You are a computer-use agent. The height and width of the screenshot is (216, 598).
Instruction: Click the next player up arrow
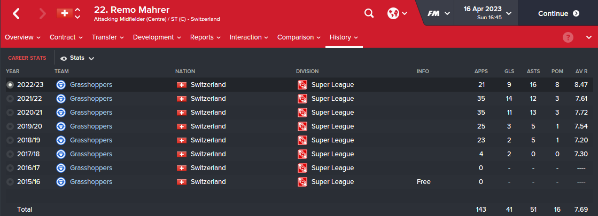click(x=77, y=10)
